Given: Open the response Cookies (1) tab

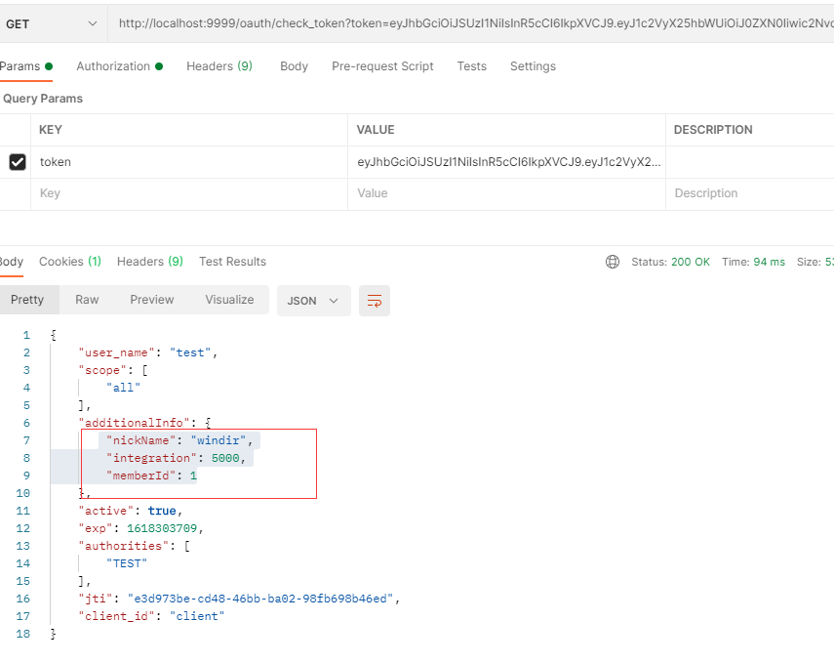Looking at the screenshot, I should pos(69,262).
